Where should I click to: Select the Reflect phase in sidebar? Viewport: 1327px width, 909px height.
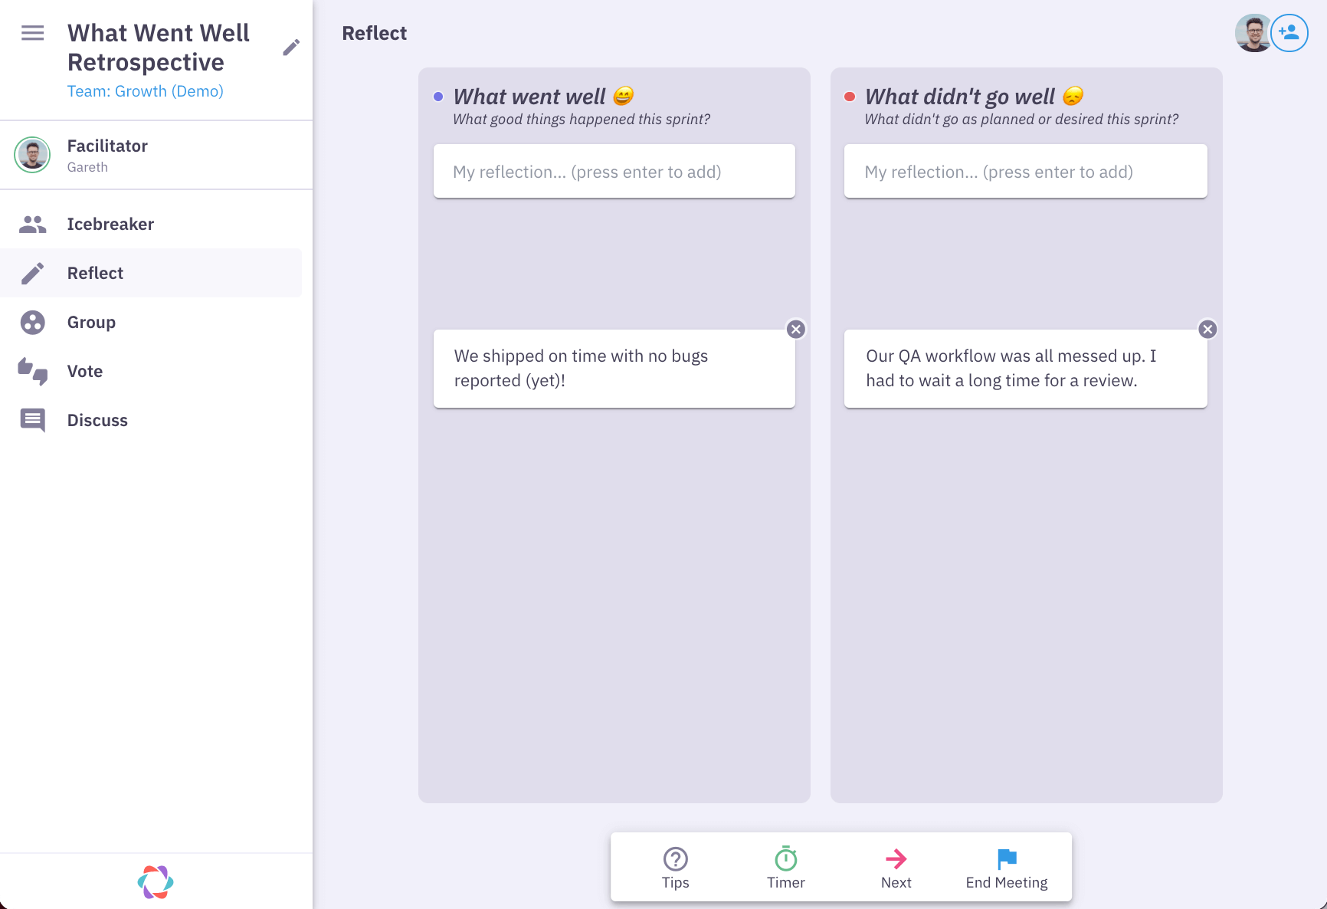point(95,273)
